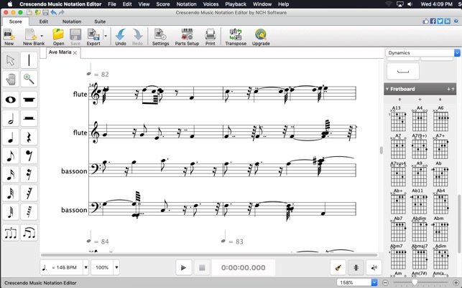Undo the last action
This screenshot has width=462, height=288.
click(x=121, y=37)
